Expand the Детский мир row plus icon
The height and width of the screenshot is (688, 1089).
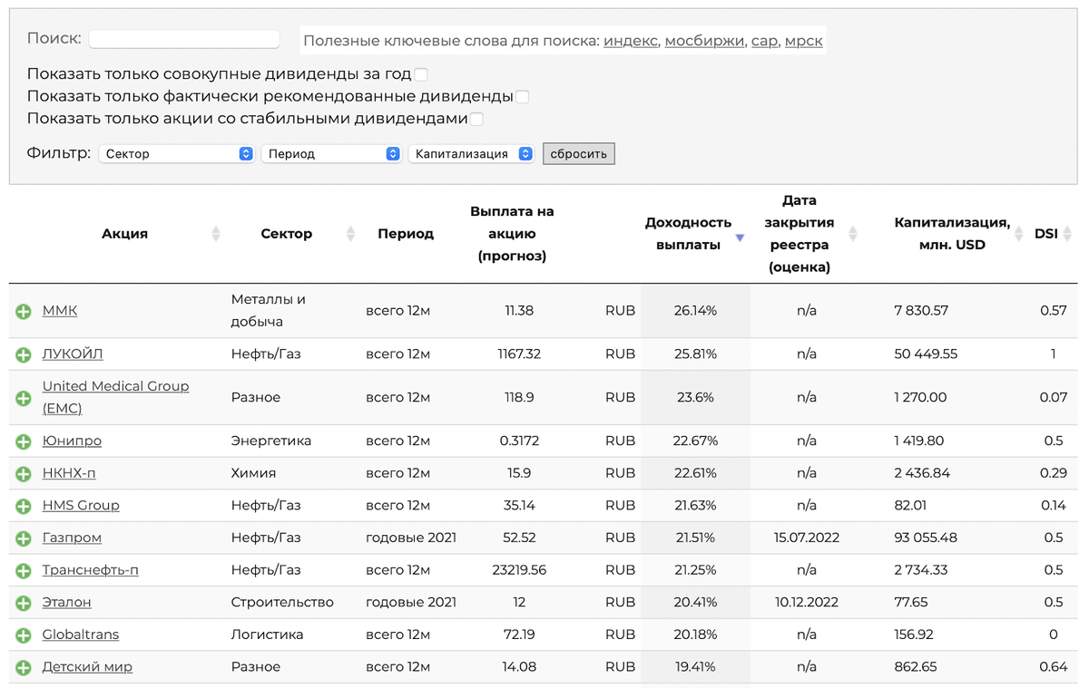click(x=24, y=668)
